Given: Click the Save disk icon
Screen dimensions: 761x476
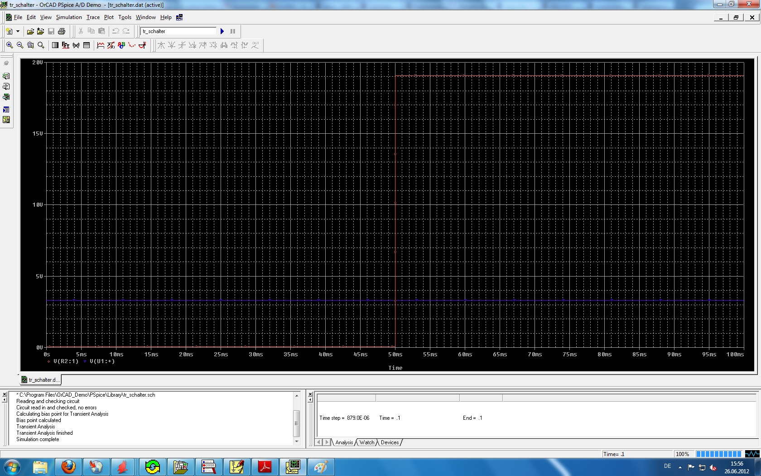Looking at the screenshot, I should [51, 31].
